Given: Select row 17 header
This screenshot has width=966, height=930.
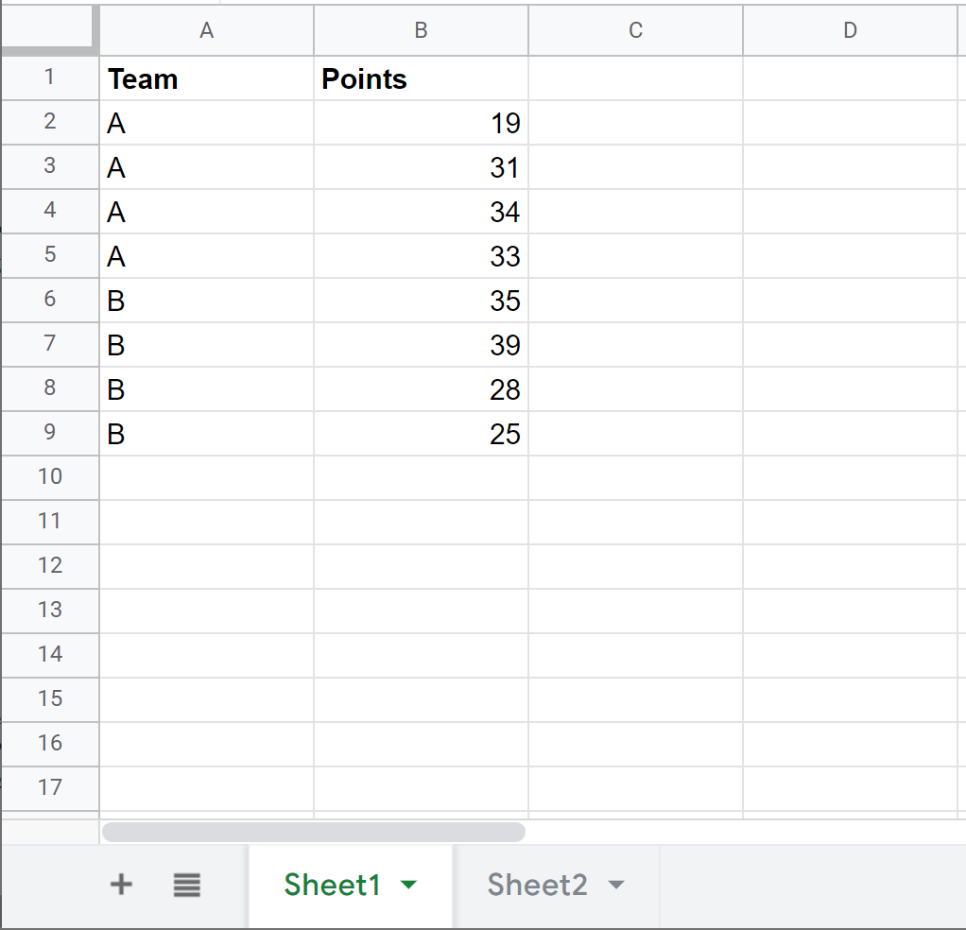Looking at the screenshot, I should coord(49,786).
